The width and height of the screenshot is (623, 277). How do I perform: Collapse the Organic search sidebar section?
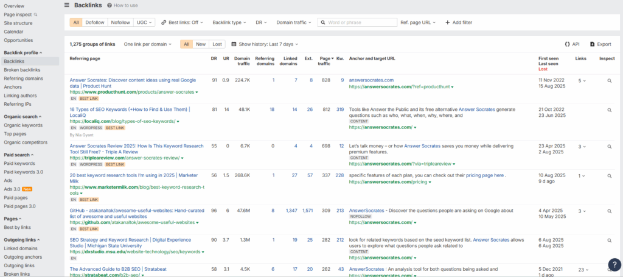pos(23,116)
